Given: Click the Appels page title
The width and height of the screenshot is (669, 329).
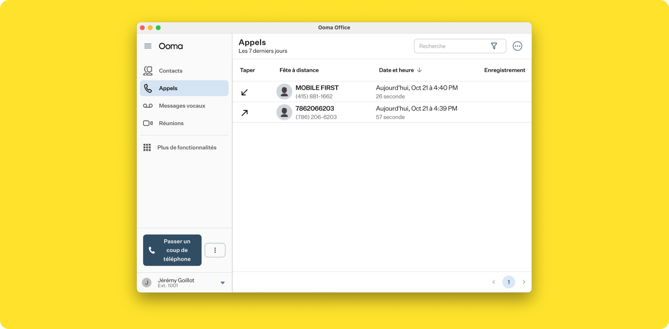Looking at the screenshot, I should coord(252,42).
